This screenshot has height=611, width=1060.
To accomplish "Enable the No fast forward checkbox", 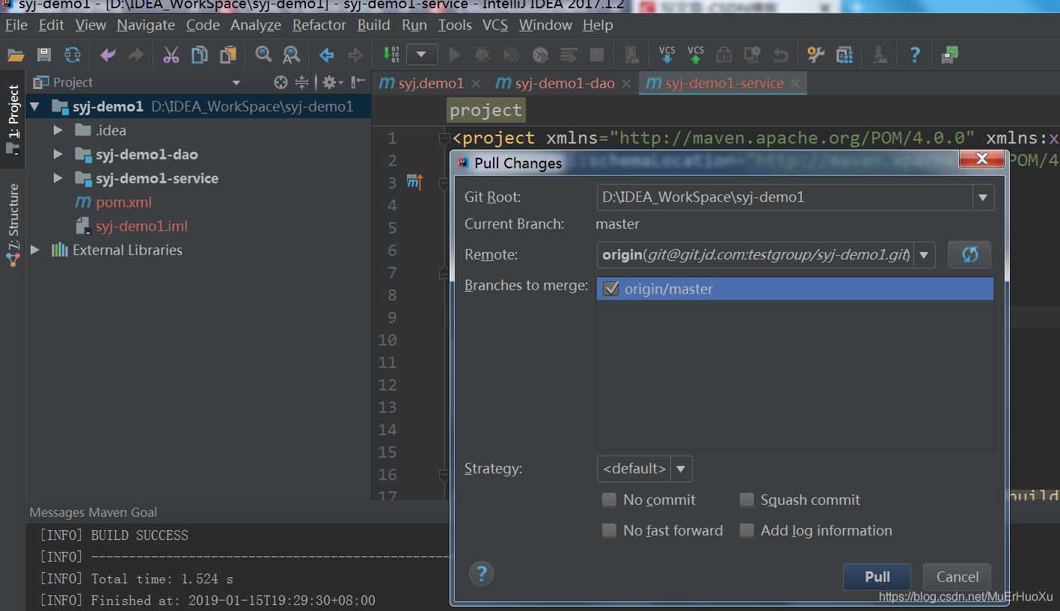I will [610, 530].
